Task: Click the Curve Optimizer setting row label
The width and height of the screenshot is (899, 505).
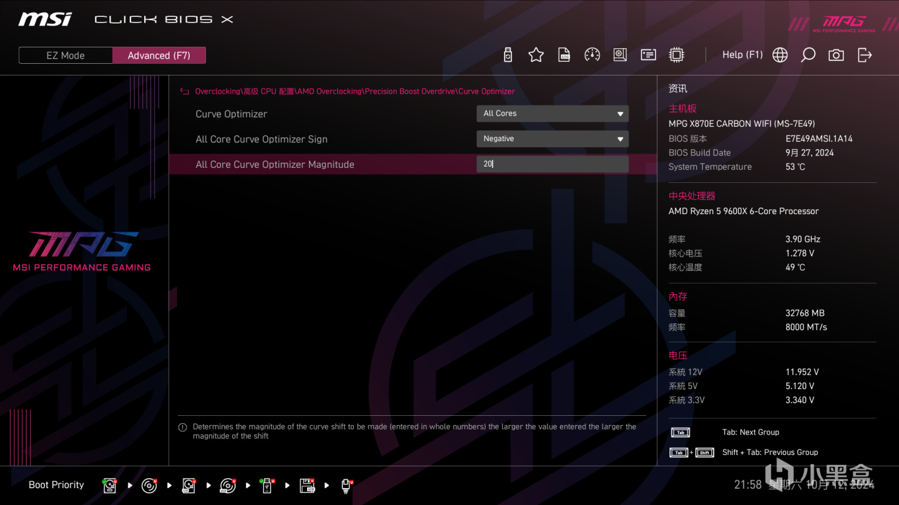Action: 231,114
